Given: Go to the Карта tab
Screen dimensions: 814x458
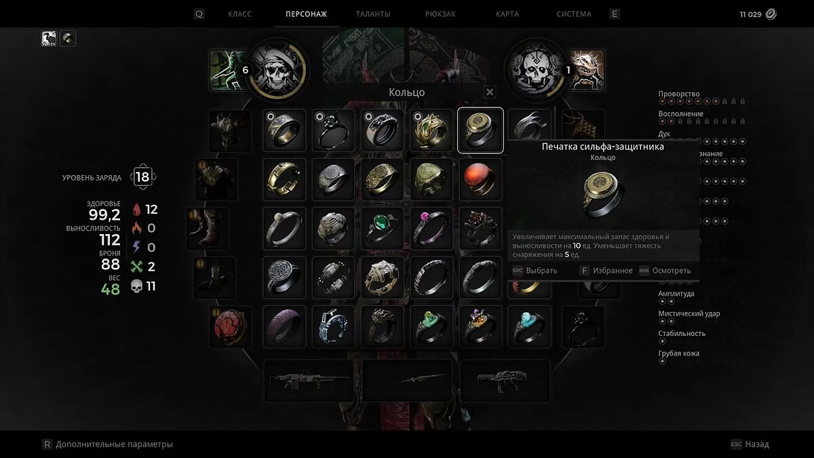Looking at the screenshot, I should pos(507,14).
